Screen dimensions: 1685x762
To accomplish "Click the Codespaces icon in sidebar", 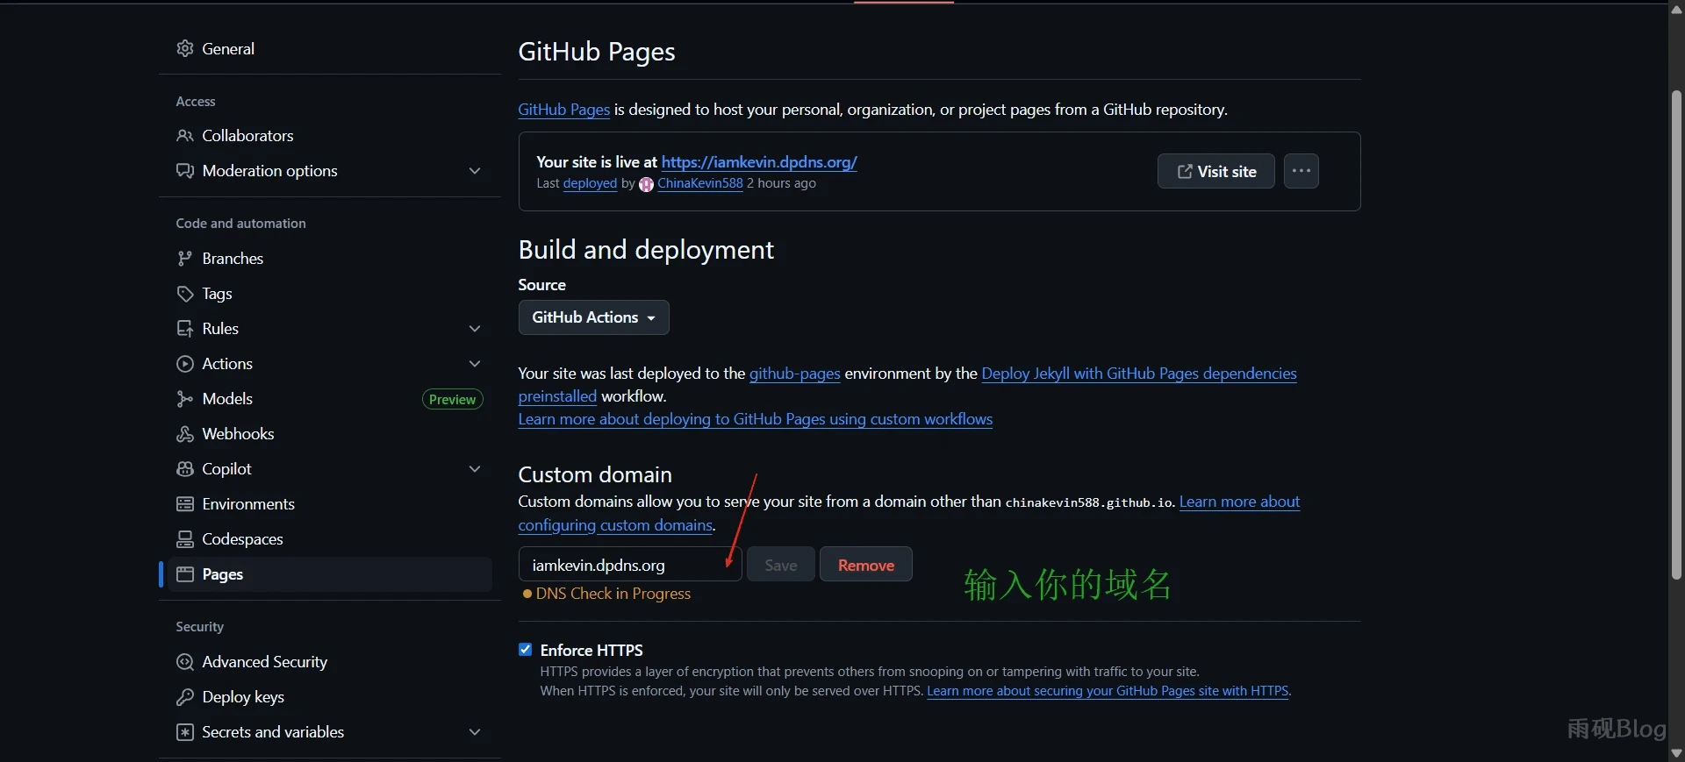I will pos(184,539).
